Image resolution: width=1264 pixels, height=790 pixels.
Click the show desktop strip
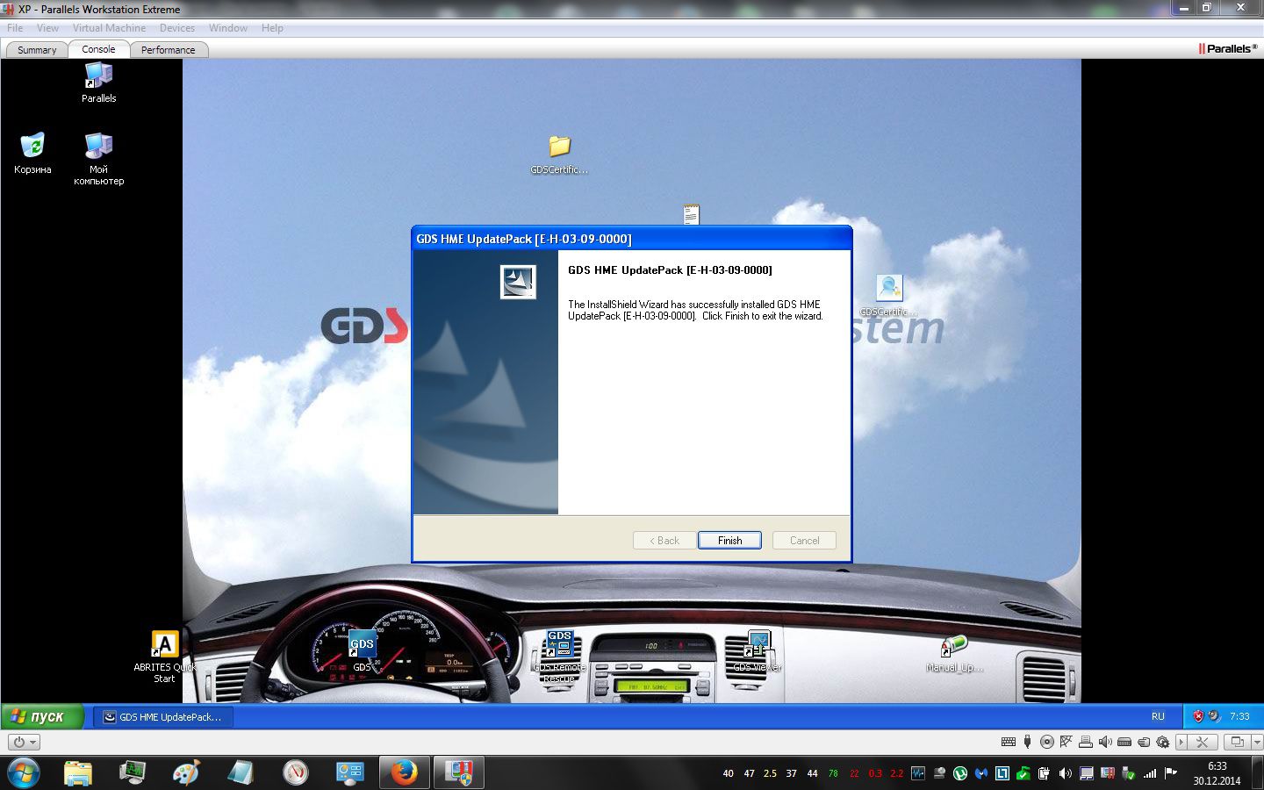coord(1257,773)
